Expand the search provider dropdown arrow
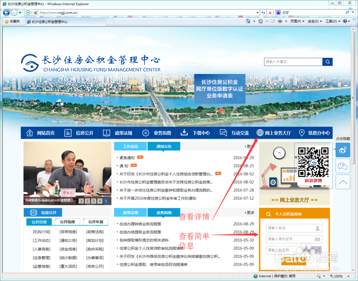The width and height of the screenshot is (358, 281). coord(353,12)
